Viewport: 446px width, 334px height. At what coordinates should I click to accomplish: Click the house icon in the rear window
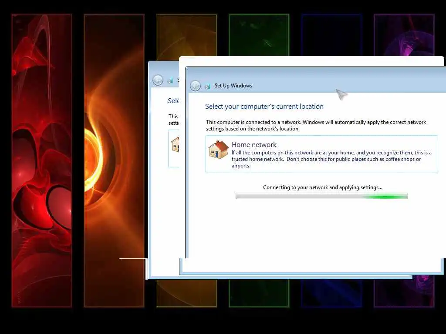click(175, 144)
